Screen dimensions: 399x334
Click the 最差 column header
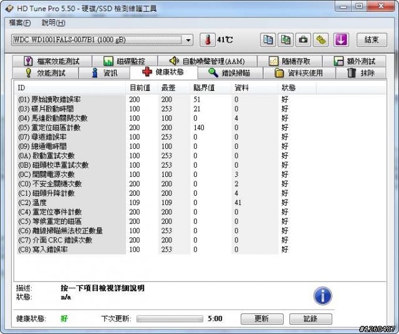tap(174, 88)
